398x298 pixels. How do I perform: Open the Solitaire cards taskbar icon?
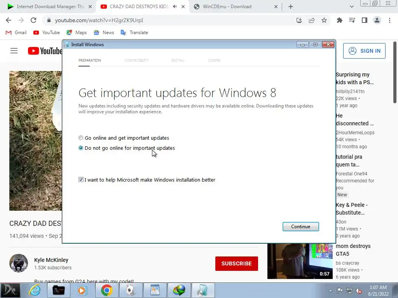(x=131, y=290)
